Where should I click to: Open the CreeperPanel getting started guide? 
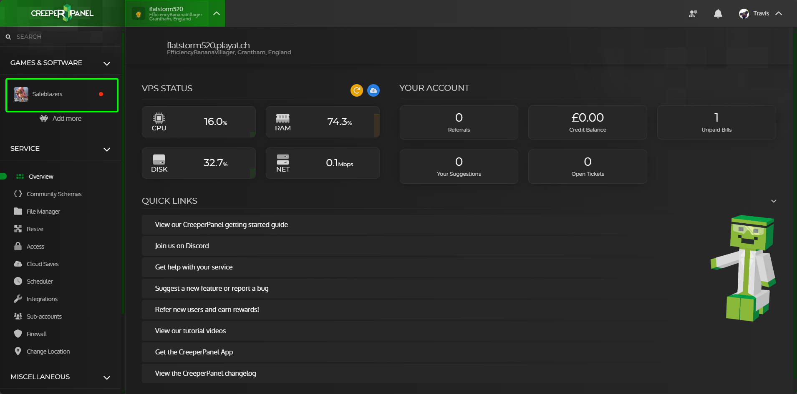(222, 225)
